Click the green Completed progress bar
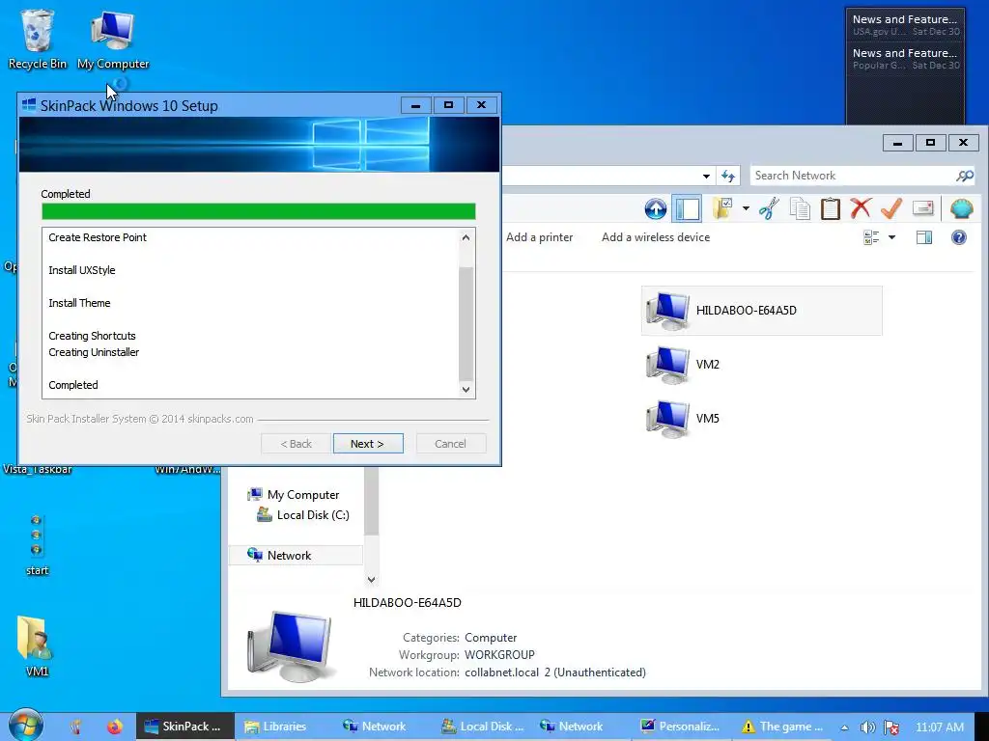 [259, 211]
